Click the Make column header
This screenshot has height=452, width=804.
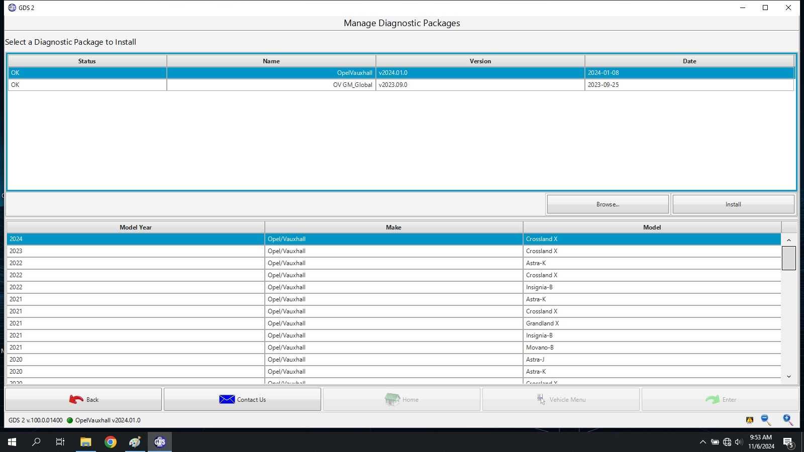pos(393,228)
